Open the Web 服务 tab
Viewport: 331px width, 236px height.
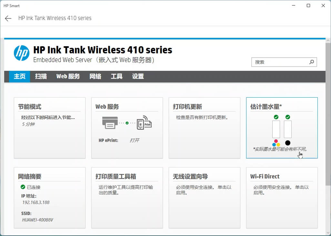pos(68,76)
